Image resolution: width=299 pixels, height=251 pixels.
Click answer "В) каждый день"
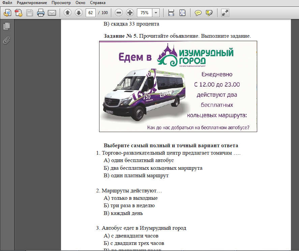[x=123, y=213]
